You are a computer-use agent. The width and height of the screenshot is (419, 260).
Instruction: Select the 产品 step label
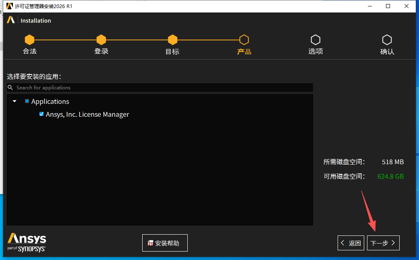click(x=244, y=52)
